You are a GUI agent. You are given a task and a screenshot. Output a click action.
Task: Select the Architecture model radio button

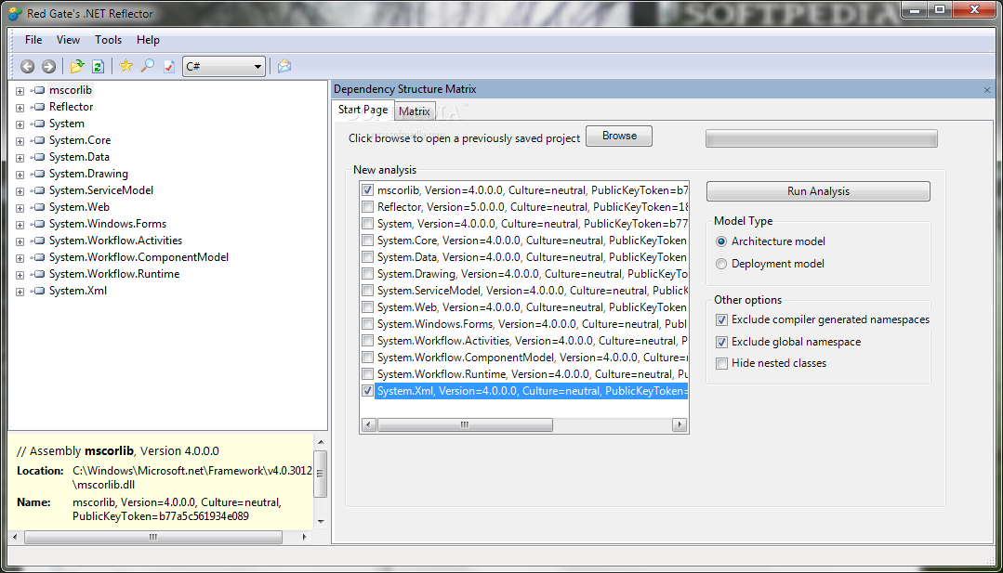(x=721, y=241)
